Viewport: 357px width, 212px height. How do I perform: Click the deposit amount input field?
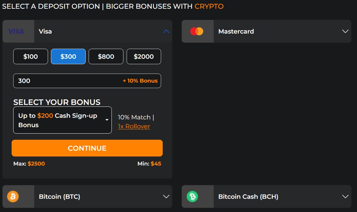coord(87,81)
